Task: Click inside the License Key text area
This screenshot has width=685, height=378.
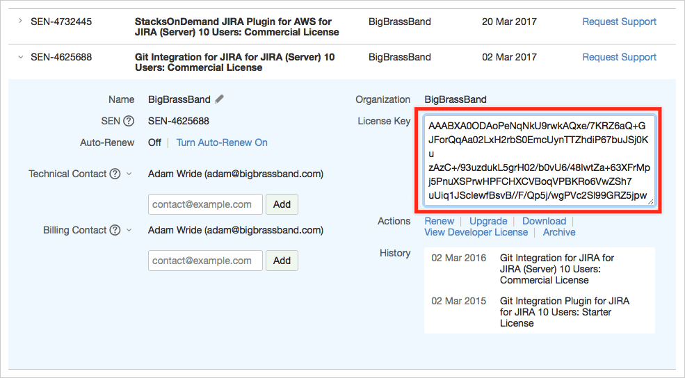Action: (538, 161)
